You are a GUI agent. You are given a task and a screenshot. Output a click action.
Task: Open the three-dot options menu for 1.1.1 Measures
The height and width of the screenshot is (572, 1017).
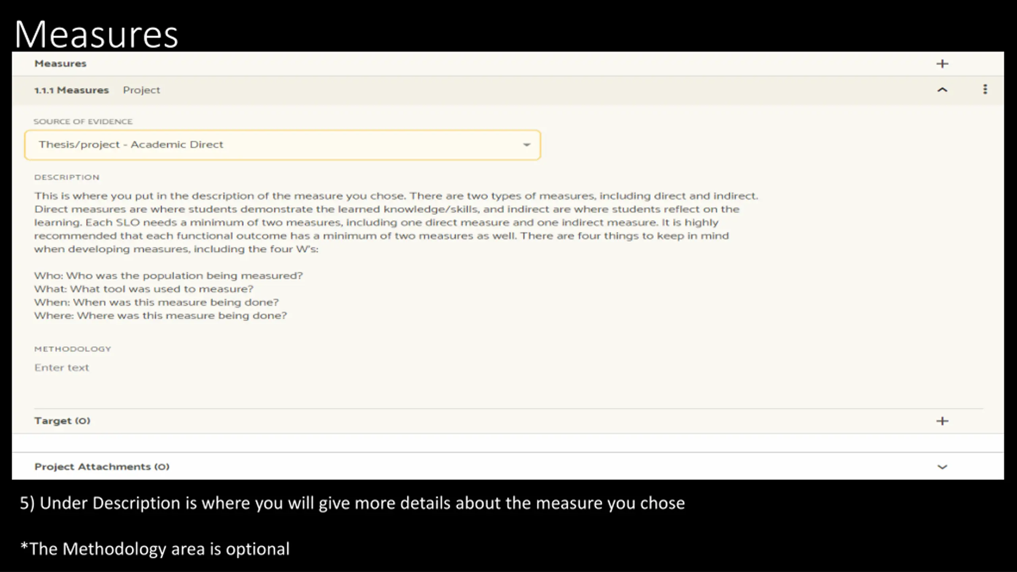[x=985, y=89]
